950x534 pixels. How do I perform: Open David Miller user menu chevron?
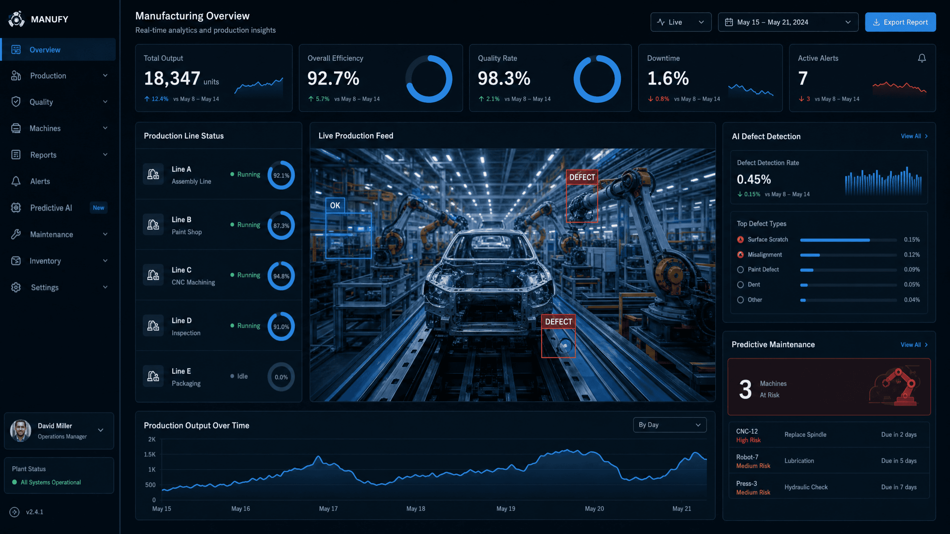pos(101,431)
